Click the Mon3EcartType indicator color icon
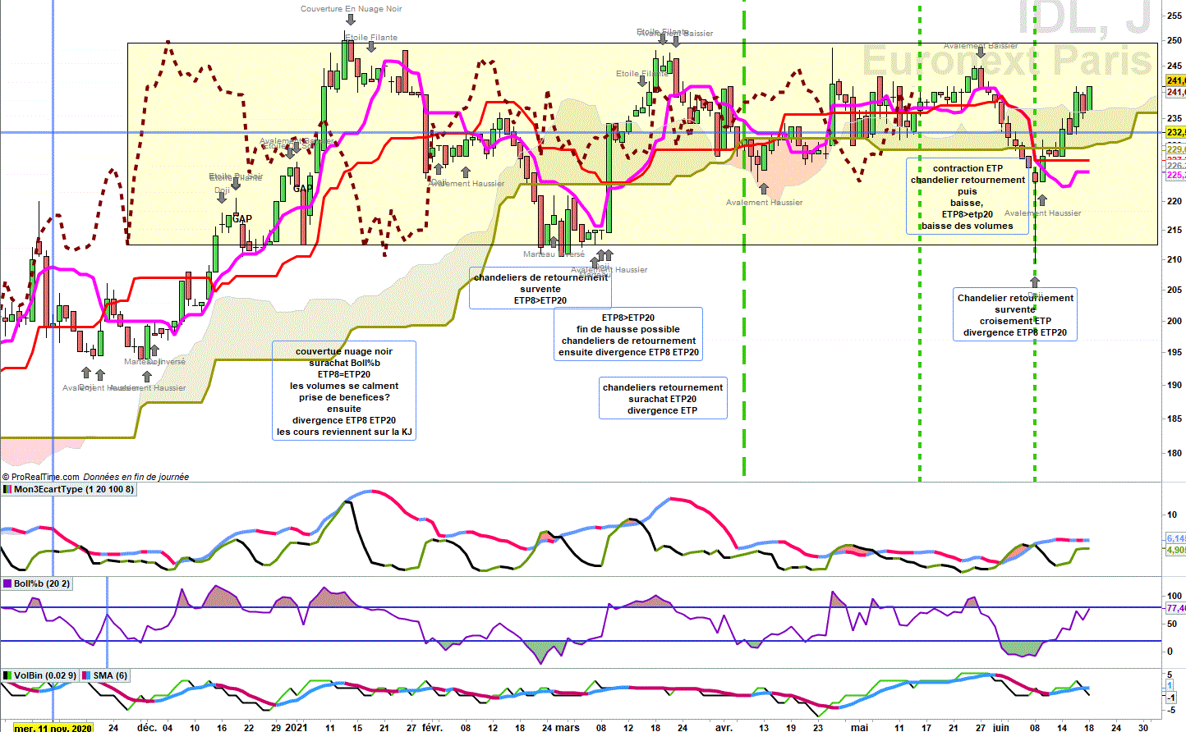Screen dimensions: 1186x732 pos(7,489)
